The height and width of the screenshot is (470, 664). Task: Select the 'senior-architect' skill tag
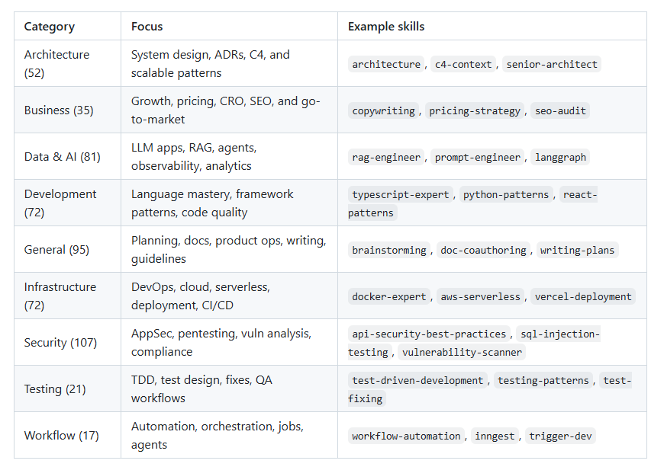point(552,65)
